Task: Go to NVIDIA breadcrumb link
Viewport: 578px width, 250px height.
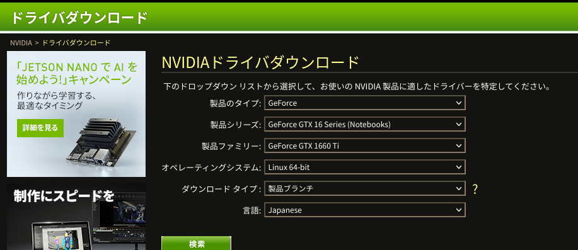Action: point(21,43)
